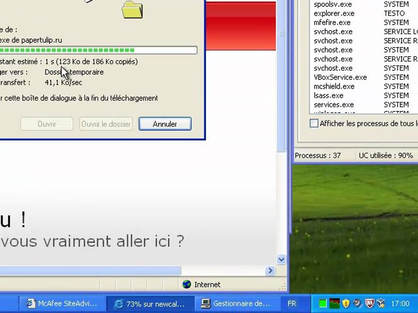Screen dimensions: 418x313
Task: Enable Afficher les processus de tous checkbox
Action: [314, 123]
